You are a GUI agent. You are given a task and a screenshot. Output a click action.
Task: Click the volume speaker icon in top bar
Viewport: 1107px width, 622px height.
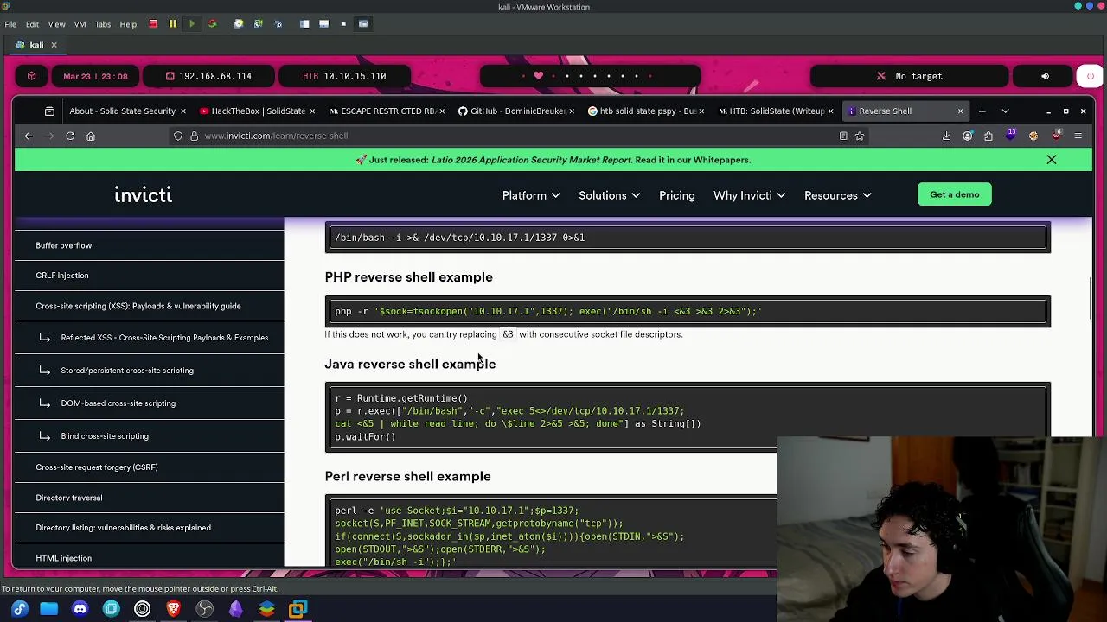click(x=1045, y=76)
